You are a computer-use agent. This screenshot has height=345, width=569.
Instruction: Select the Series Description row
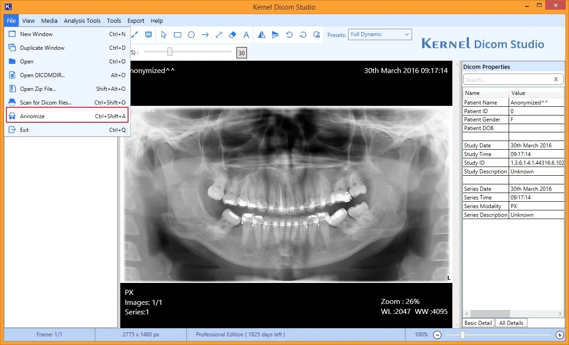pos(514,215)
